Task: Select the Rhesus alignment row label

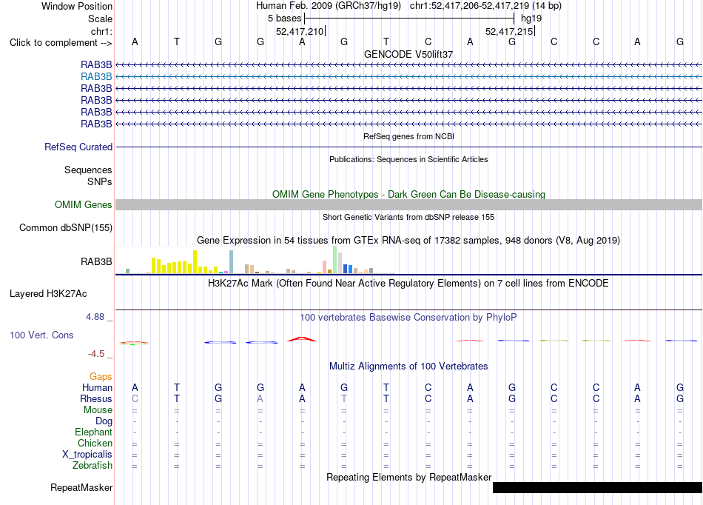Action: pyautogui.click(x=96, y=398)
